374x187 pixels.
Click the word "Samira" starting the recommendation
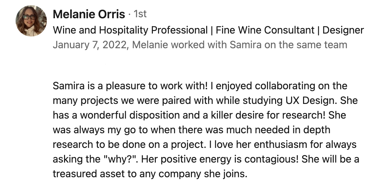[69, 86]
